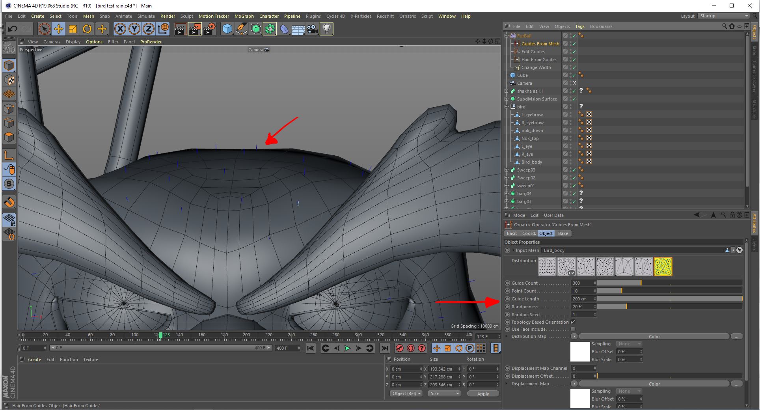
Task: Activate the Rotate tool
Action: click(87, 29)
